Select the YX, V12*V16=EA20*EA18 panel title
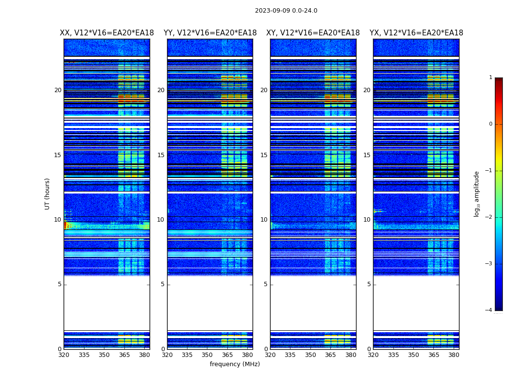The width and height of the screenshot is (510, 388). pos(416,33)
